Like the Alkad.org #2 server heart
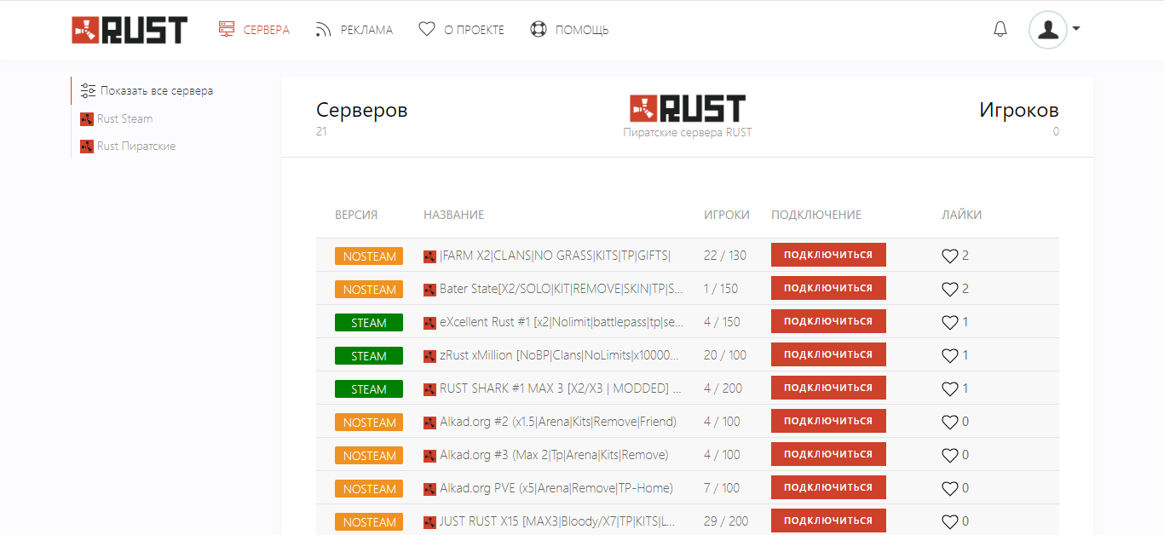 [950, 422]
